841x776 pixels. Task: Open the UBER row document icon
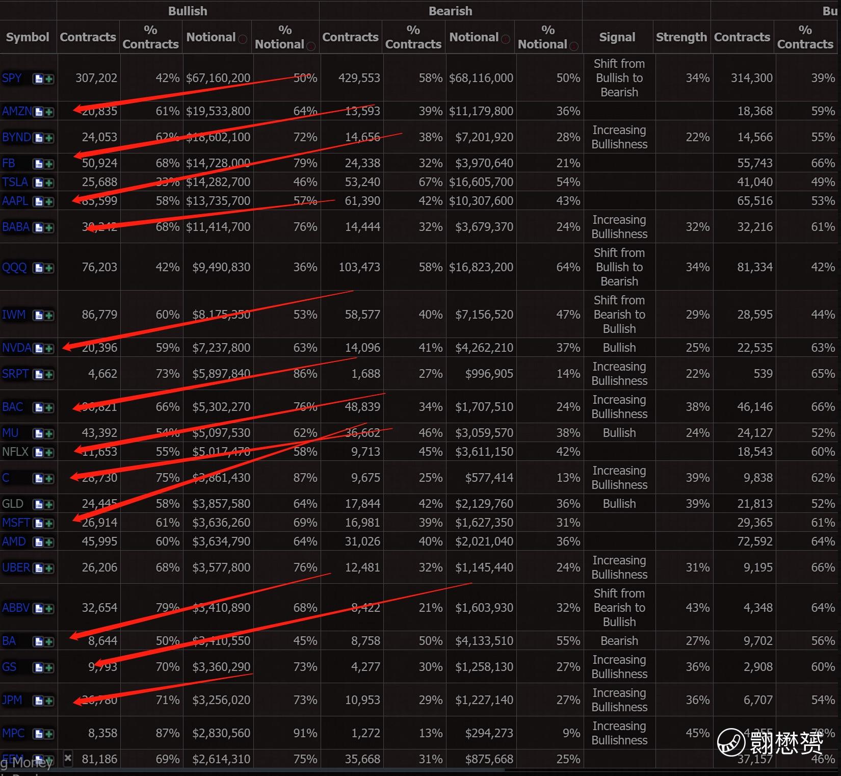click(x=38, y=568)
